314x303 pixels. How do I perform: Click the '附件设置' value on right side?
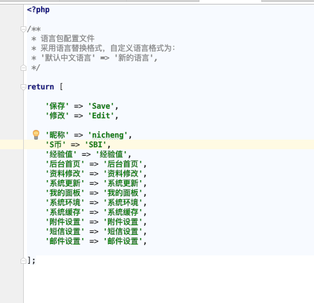(123, 222)
